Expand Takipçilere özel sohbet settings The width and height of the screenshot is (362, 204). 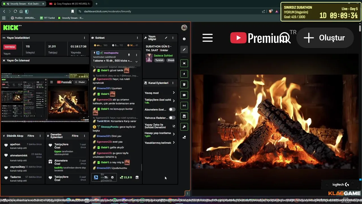[x=174, y=101]
